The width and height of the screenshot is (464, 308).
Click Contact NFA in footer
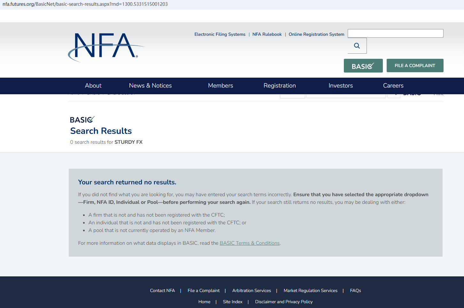click(162, 290)
